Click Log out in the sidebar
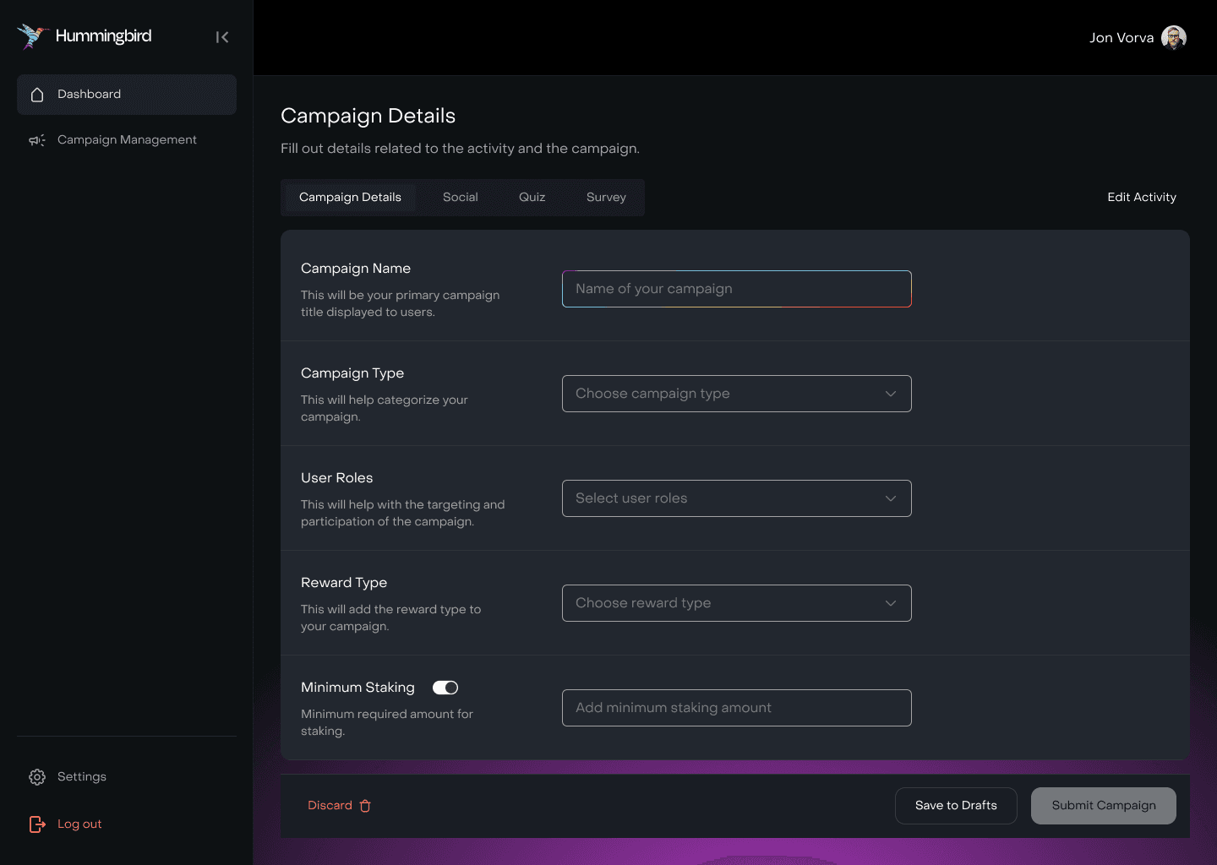The width and height of the screenshot is (1217, 865). [127, 824]
